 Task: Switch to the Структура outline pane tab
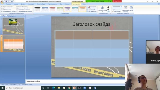click(x=11, y=16)
